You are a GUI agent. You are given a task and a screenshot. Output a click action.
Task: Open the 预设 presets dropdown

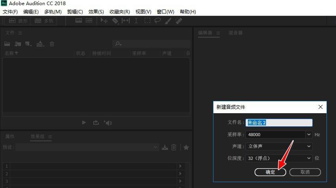(87, 147)
